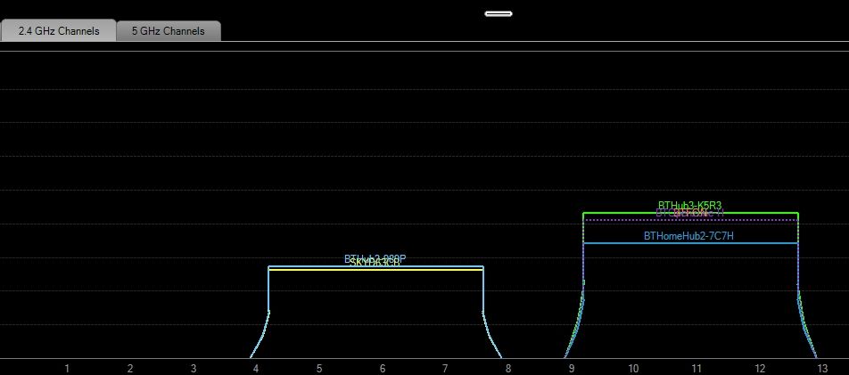
Task: Click channel 11 on the axis
Action: pos(697,369)
